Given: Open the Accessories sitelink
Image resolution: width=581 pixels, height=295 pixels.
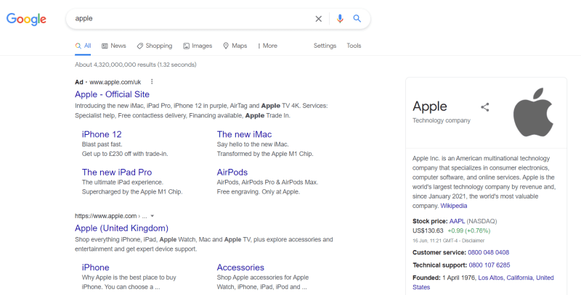Looking at the screenshot, I should click(240, 267).
